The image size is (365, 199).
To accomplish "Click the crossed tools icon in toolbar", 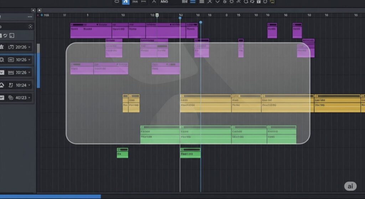I will point(238,1).
